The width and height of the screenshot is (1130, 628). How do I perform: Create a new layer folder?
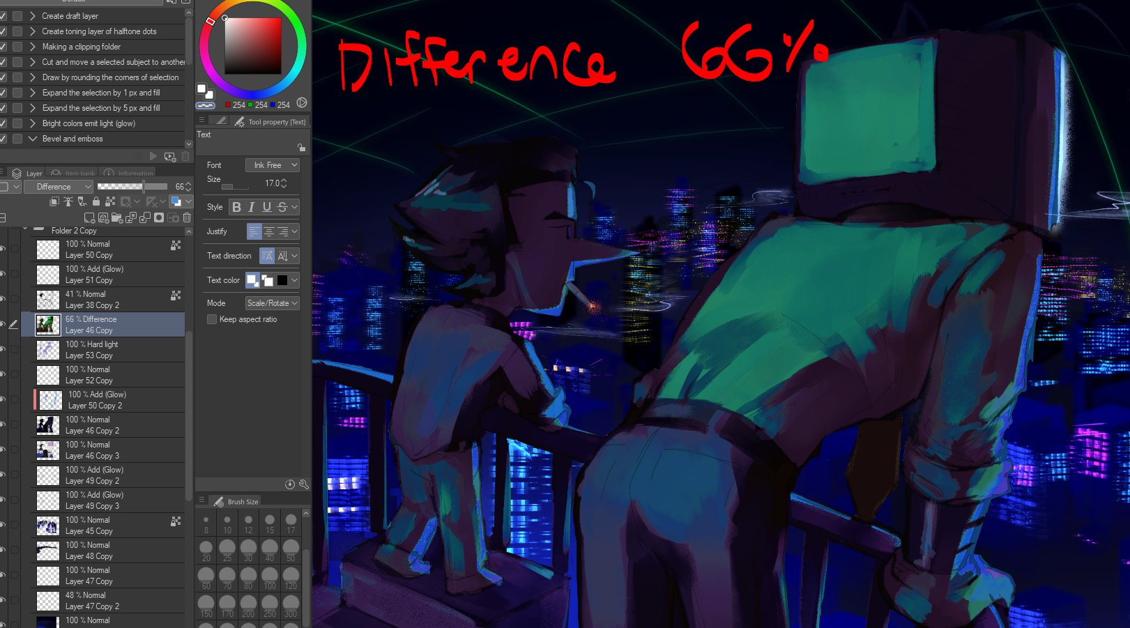pyautogui.click(x=117, y=218)
